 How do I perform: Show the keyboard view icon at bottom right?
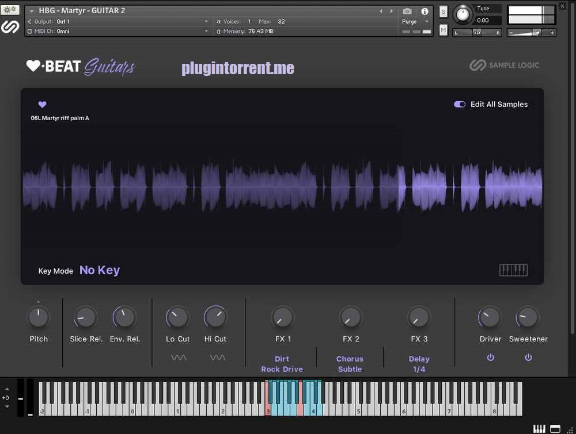[x=539, y=428]
